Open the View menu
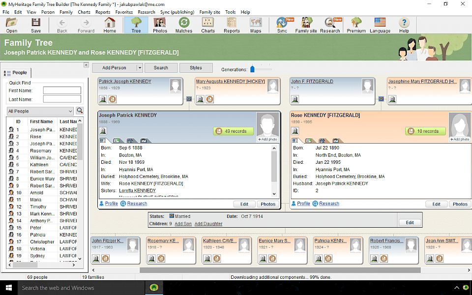The height and width of the screenshot is (295, 472). click(x=31, y=12)
